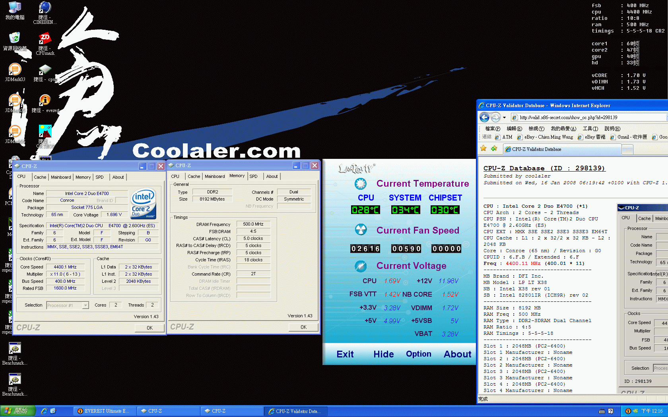Launch the cpuz shortcut desktop icon
The width and height of the screenshot is (668, 417).
click(45, 72)
